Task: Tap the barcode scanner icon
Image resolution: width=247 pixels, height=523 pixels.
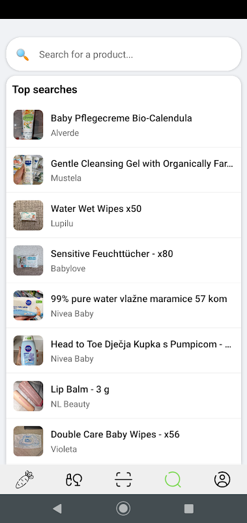Action: [x=123, y=480]
